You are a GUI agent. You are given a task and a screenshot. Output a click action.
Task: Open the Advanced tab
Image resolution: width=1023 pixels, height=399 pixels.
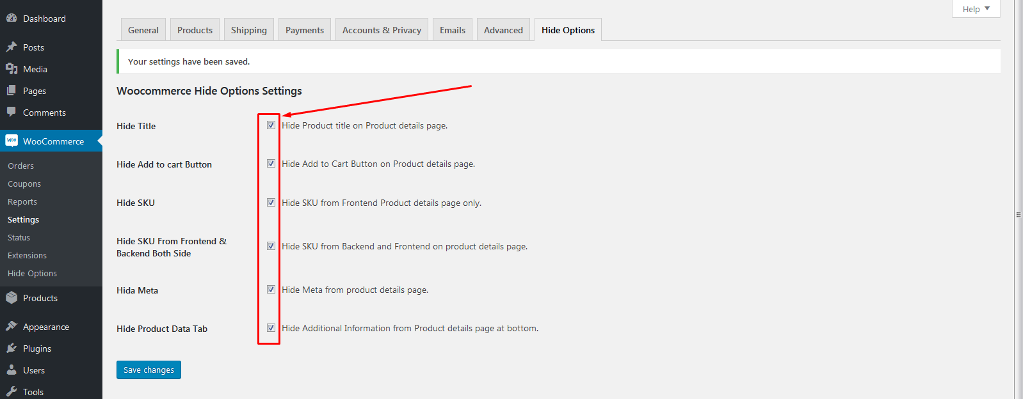click(503, 30)
